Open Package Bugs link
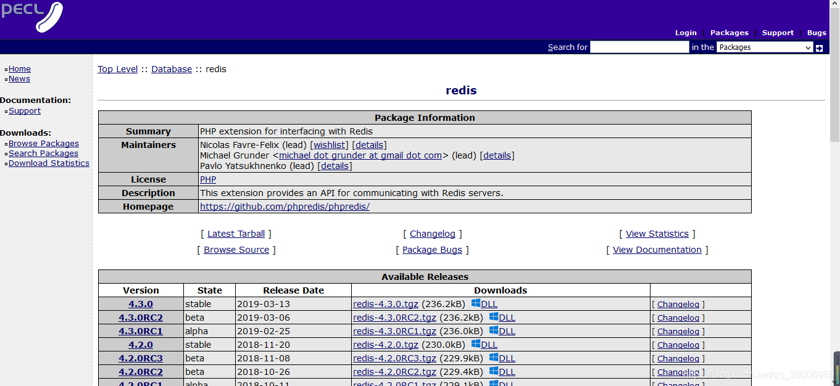 pyautogui.click(x=432, y=250)
